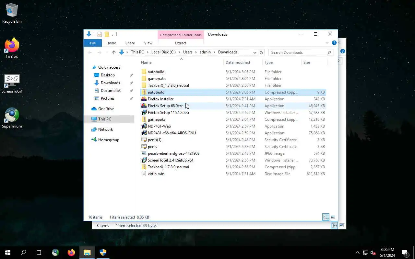The height and width of the screenshot is (259, 415).
Task: Open the Share ribbon tab
Action: click(130, 43)
